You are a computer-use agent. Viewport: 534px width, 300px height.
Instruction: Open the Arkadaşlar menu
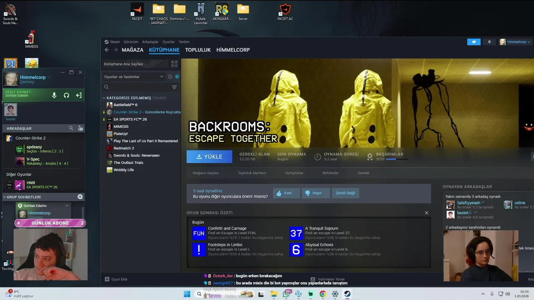click(x=150, y=42)
